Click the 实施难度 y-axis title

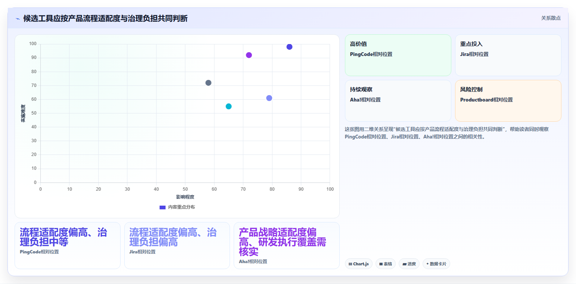point(23,113)
